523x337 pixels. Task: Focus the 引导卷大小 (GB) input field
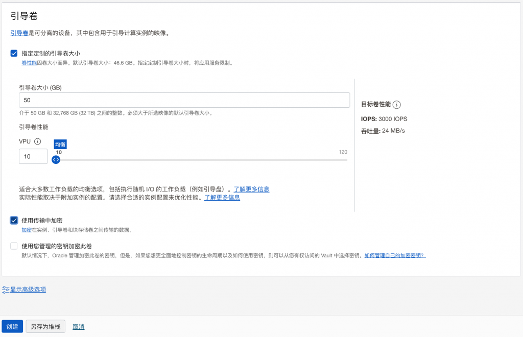[184, 100]
